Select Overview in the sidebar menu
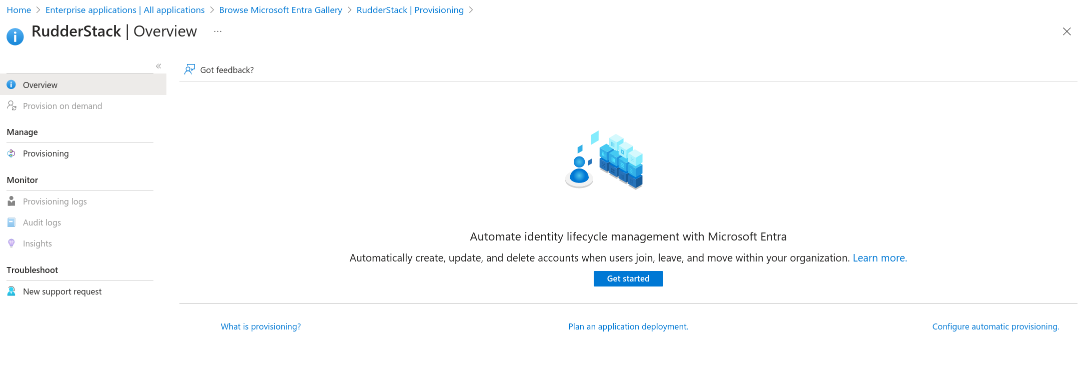This screenshot has height=367, width=1080. tap(83, 84)
